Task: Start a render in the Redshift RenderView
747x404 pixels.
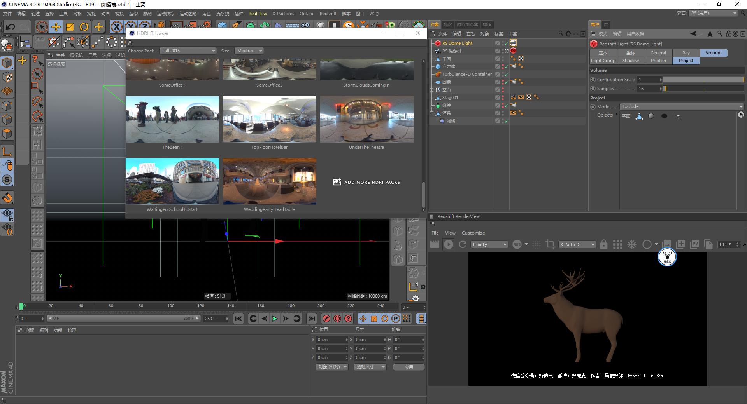Action: (449, 244)
